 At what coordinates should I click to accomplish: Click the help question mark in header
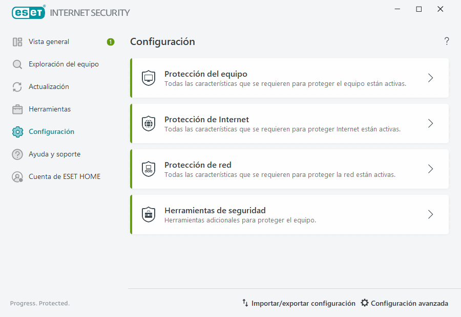(x=446, y=41)
